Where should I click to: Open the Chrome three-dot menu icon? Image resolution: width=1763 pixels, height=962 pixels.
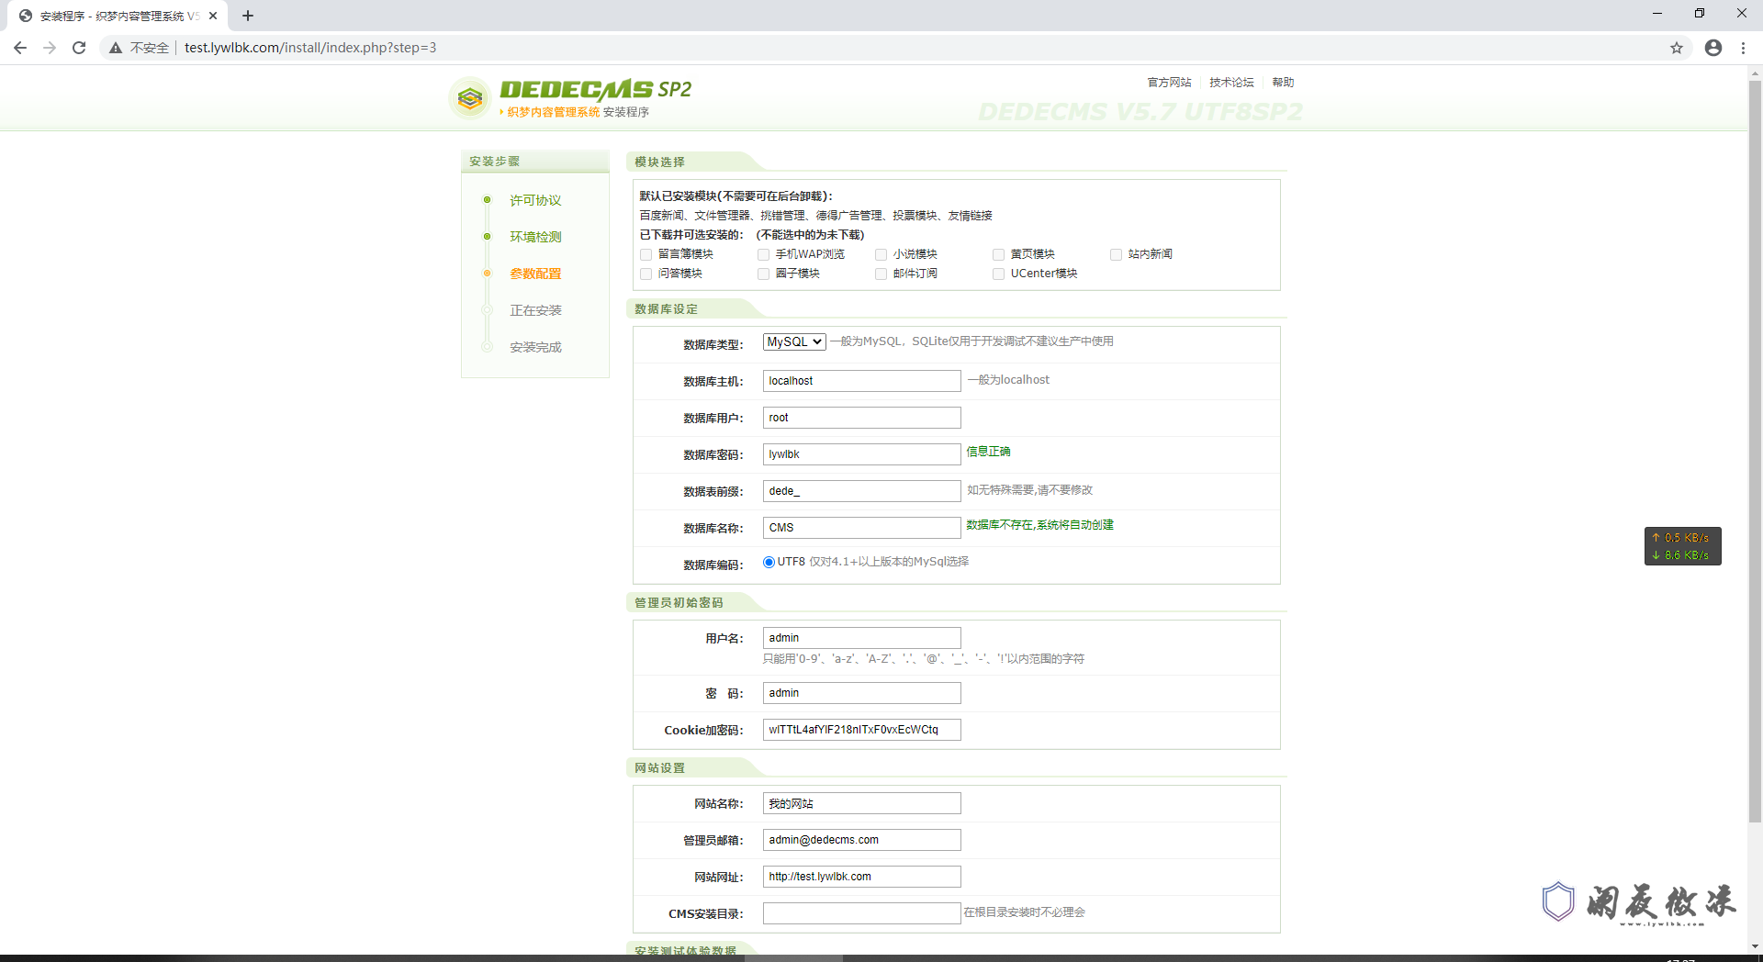(x=1744, y=47)
